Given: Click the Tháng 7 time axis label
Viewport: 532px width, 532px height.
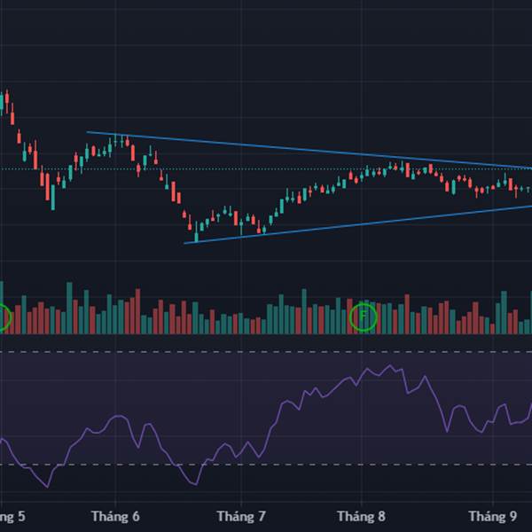Looking at the screenshot, I should pyautogui.click(x=241, y=516).
